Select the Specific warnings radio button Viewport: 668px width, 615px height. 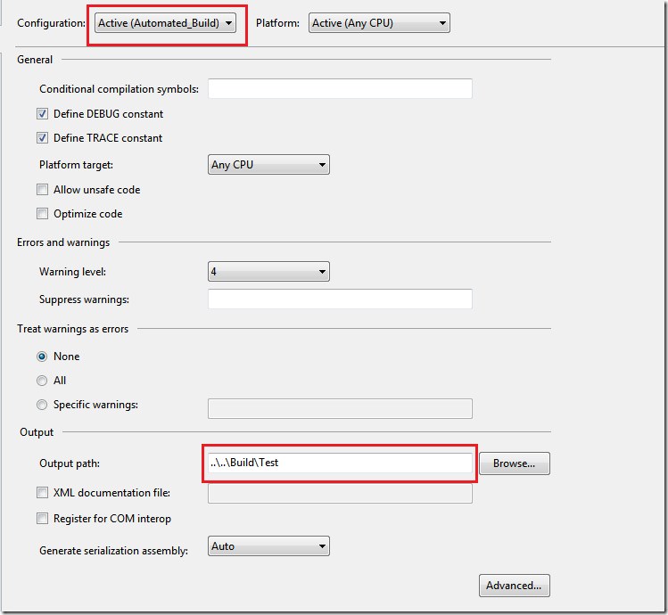point(43,406)
